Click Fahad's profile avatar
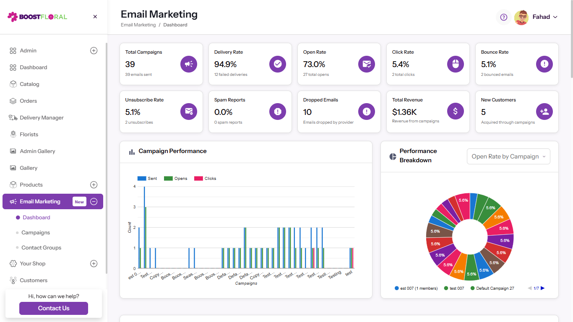The height and width of the screenshot is (322, 573). 521,17
